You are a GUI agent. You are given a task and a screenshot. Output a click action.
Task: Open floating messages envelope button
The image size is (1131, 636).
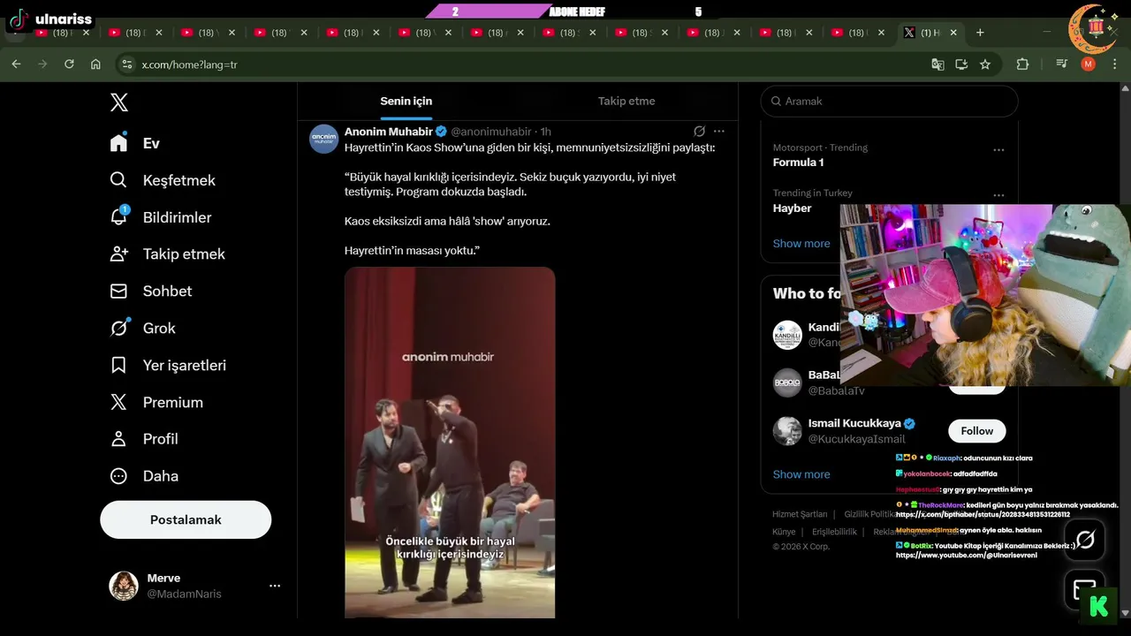click(1083, 589)
